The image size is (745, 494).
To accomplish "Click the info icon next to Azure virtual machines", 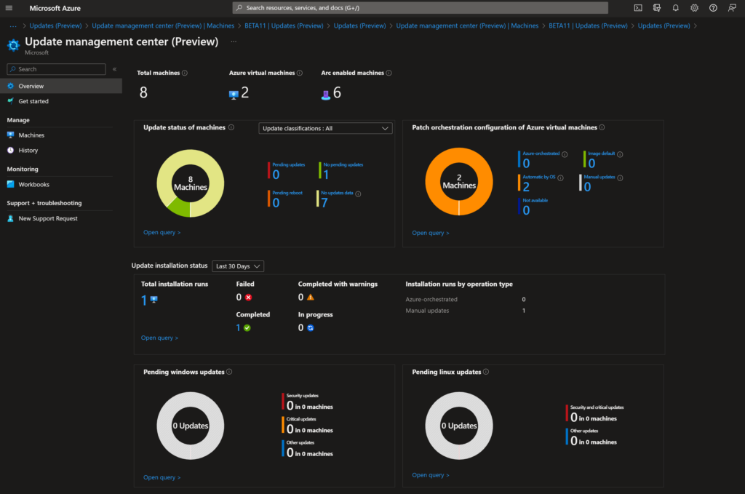I will pyautogui.click(x=300, y=73).
